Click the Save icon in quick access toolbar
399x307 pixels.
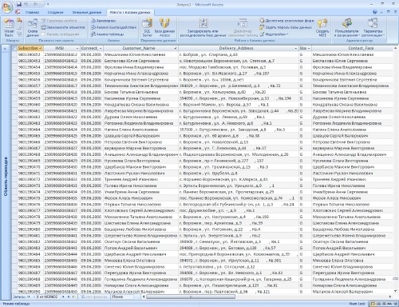pos(18,4)
